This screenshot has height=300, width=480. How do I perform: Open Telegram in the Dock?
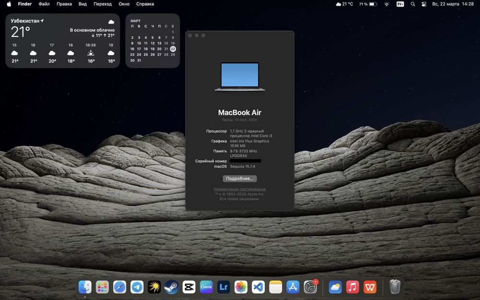[137, 287]
